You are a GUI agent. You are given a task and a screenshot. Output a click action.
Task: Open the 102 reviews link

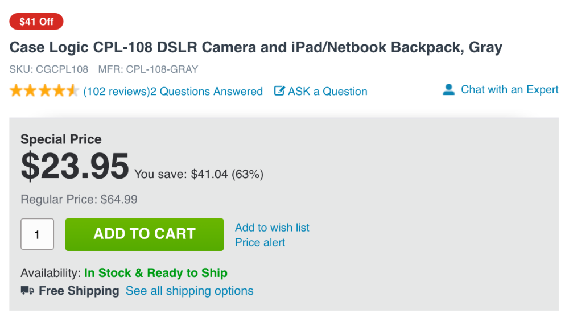tap(116, 92)
